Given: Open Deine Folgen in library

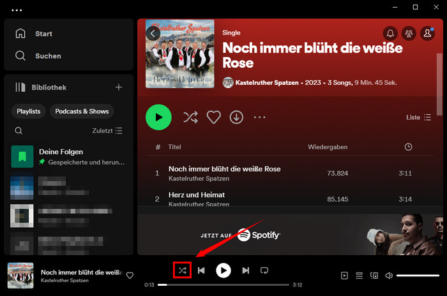Looking at the screenshot, I should tap(68, 157).
